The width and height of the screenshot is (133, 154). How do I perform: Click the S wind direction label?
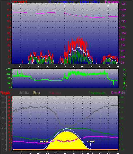click(124, 79)
